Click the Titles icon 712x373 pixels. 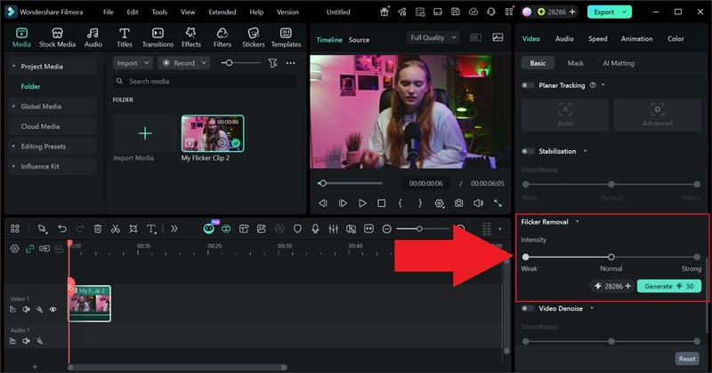[x=125, y=36]
